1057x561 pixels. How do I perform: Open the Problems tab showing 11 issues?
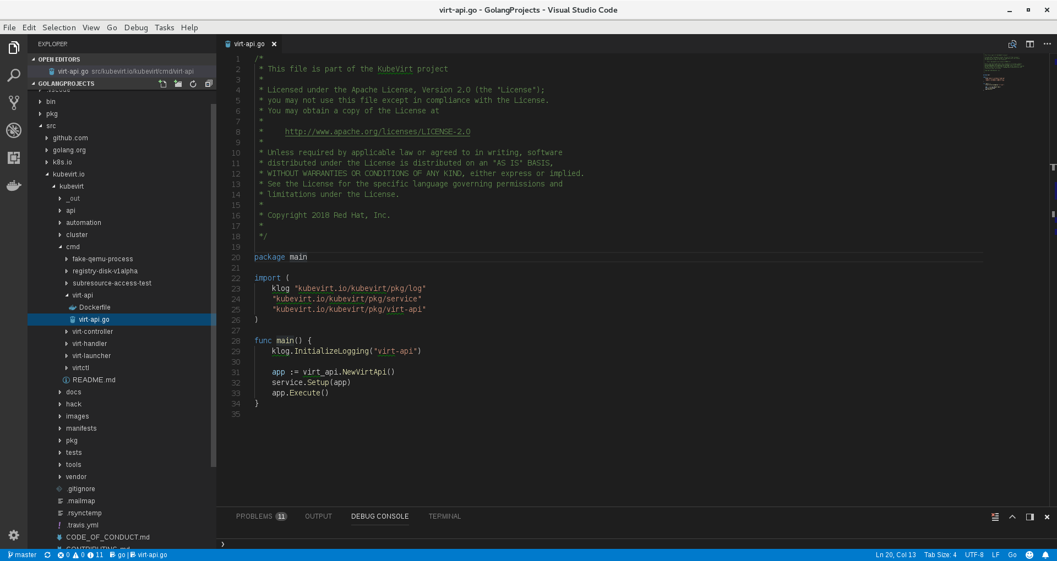(x=261, y=516)
